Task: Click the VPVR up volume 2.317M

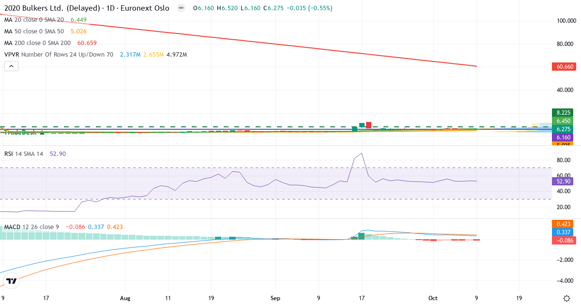Action: click(x=130, y=54)
